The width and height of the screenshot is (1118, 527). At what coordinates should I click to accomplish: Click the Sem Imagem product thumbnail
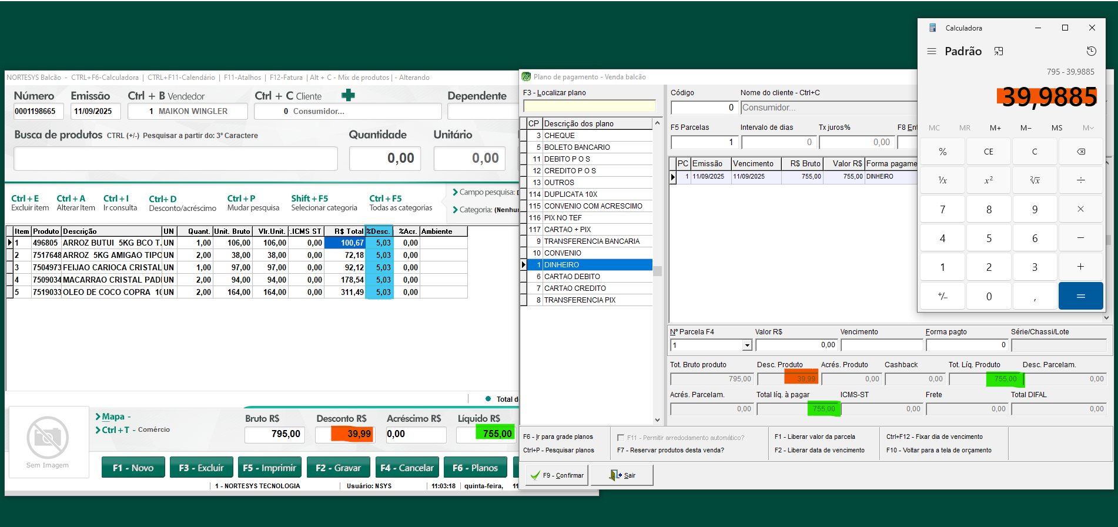pyautogui.click(x=48, y=438)
